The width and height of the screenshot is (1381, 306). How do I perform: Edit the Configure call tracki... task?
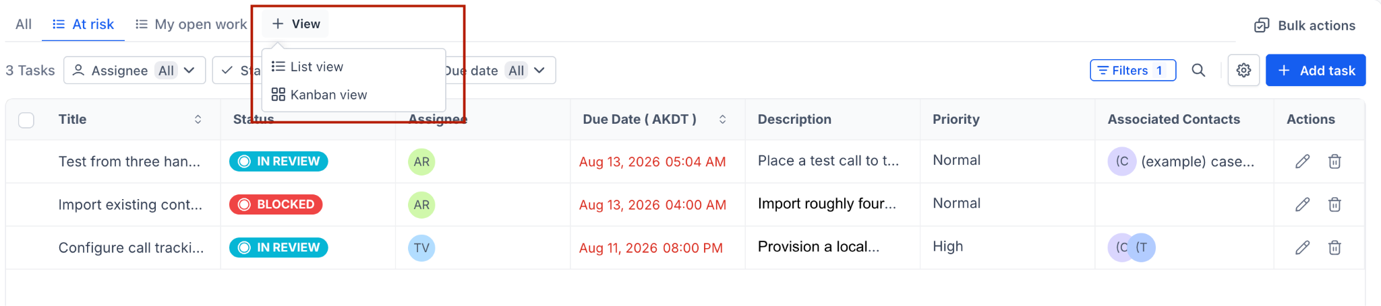(1302, 247)
